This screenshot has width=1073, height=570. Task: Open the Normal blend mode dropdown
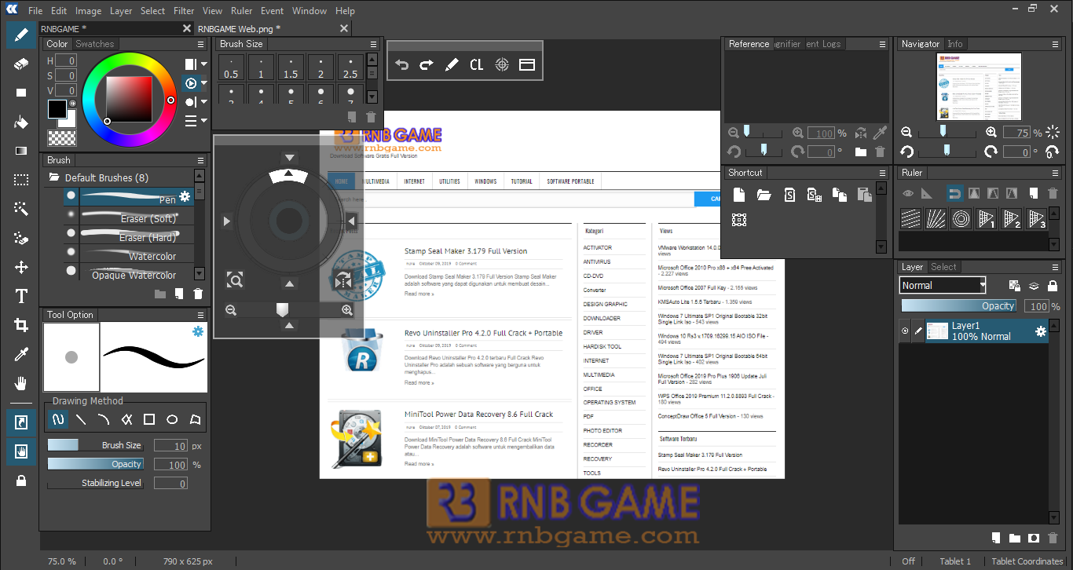coord(943,286)
